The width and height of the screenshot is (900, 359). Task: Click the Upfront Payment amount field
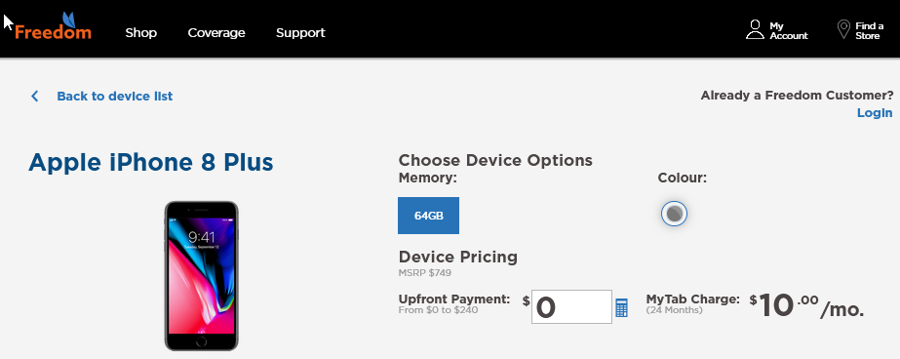tap(571, 306)
